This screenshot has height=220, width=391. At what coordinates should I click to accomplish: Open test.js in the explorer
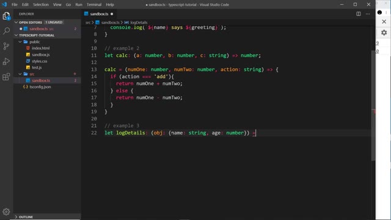click(37, 68)
